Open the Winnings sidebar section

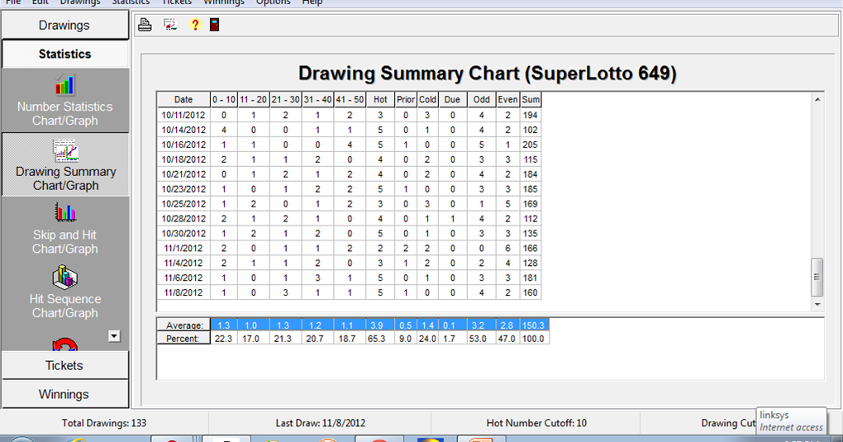point(64,394)
